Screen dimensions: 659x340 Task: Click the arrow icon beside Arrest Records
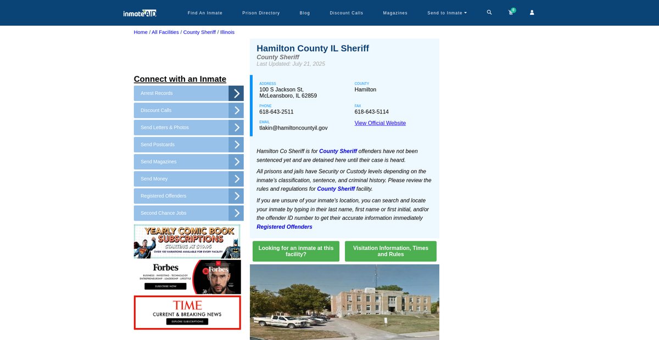(236, 93)
